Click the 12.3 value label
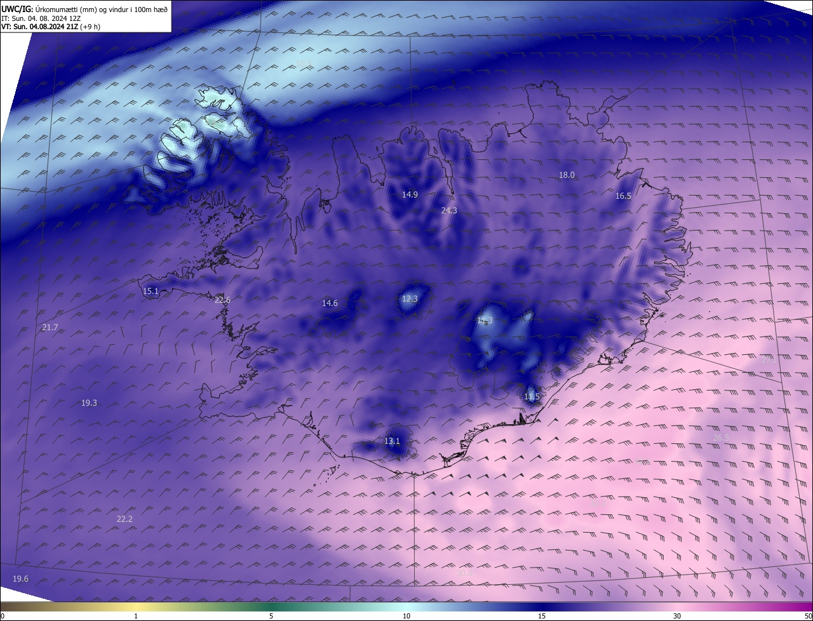This screenshot has height=621, width=813. point(410,299)
